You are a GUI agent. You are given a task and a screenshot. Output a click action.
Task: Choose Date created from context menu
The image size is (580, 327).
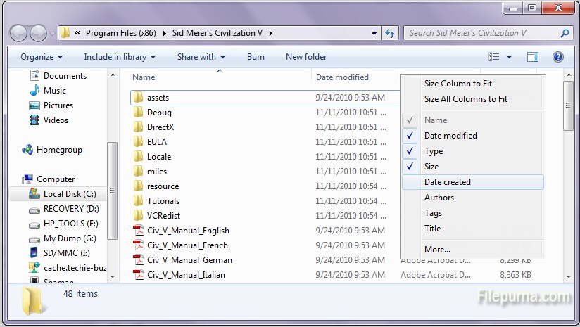coord(448,182)
